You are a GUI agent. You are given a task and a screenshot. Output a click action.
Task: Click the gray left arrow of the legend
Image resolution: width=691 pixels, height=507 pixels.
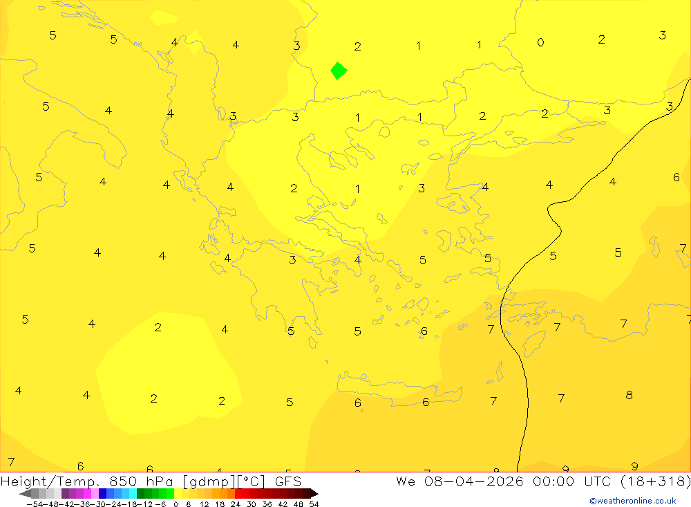pos(25,494)
